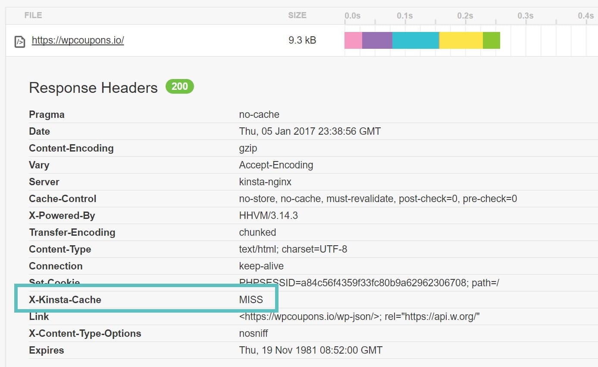Expand the Set-Cookie header row
The height and width of the screenshot is (367, 598).
click(54, 282)
